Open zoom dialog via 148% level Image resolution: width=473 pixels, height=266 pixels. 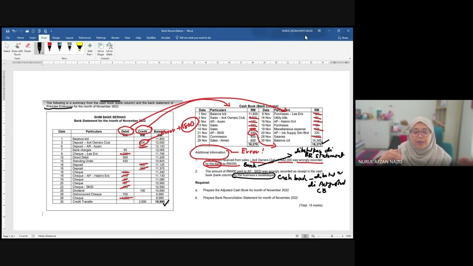348,236
